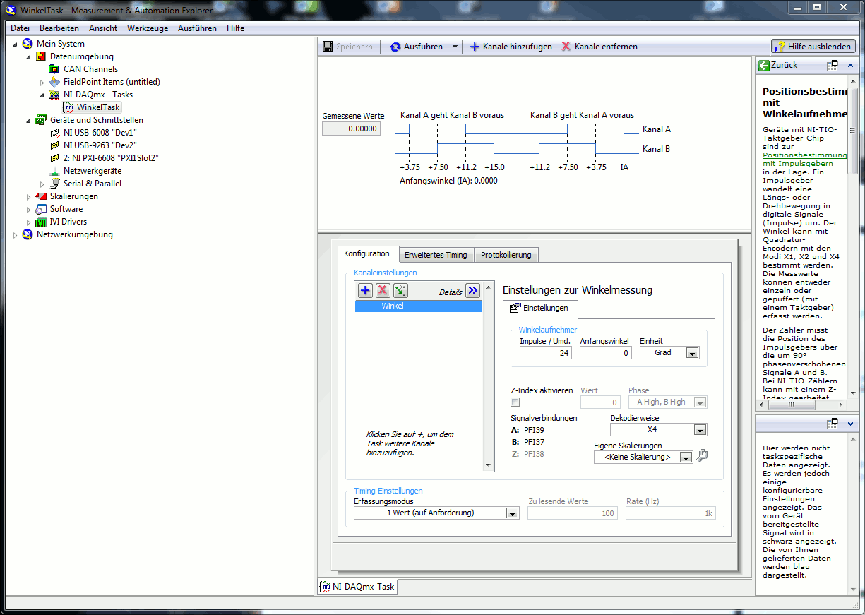Open the Werkzeuge menu
Screen dimensions: 865x615
pyautogui.click(x=148, y=28)
